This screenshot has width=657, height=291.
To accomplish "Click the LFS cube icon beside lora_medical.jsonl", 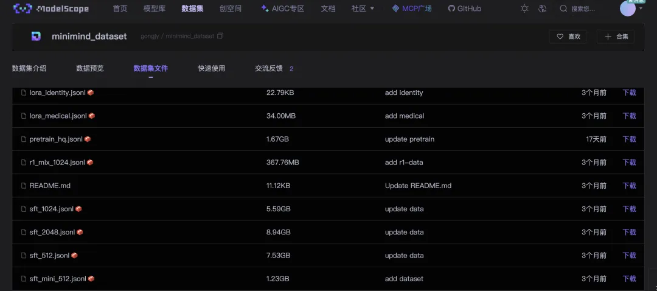I will tap(92, 116).
